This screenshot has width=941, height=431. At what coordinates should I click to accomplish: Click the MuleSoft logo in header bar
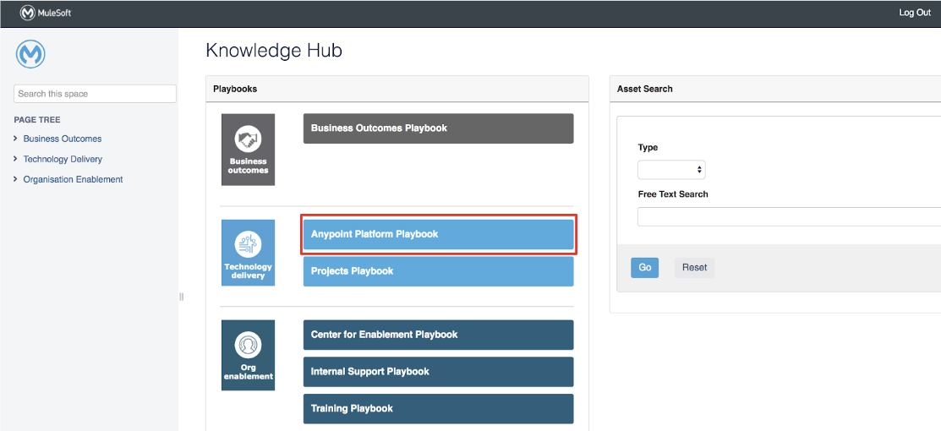(46, 13)
